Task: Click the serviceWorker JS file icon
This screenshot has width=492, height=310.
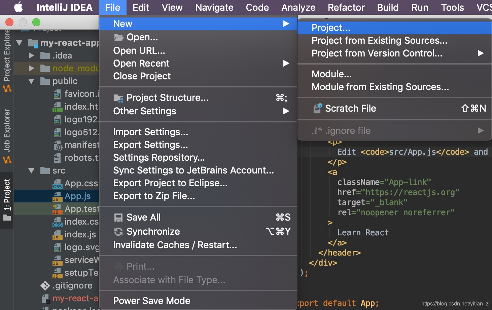Action: tap(57, 260)
